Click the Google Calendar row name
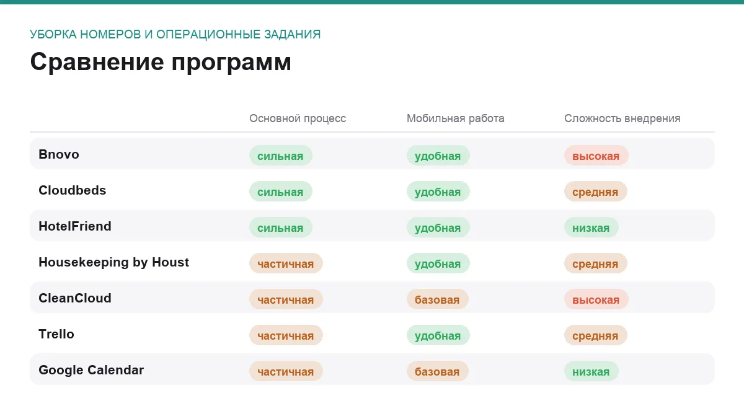Viewport: 744px width, 419px height. 91,370
